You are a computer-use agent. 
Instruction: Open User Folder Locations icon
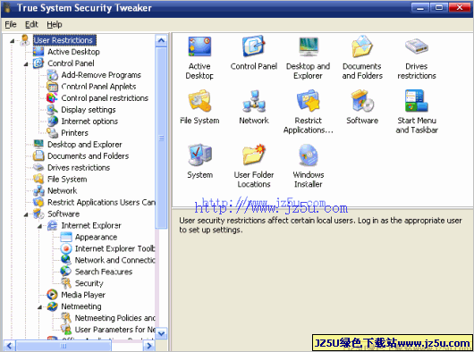pos(254,155)
